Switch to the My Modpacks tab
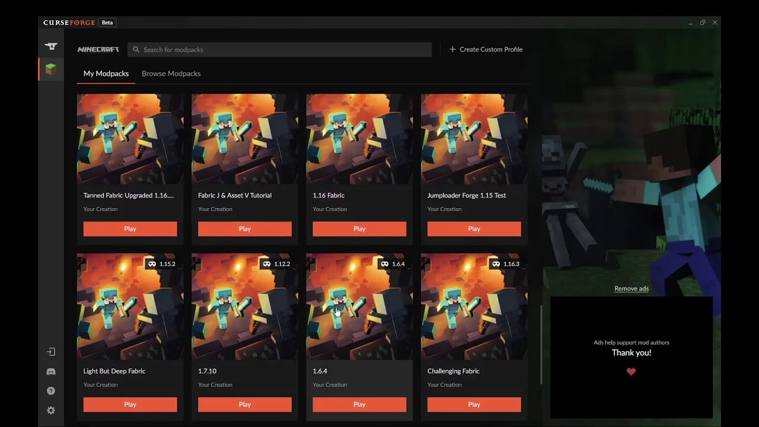The width and height of the screenshot is (759, 427). (106, 74)
